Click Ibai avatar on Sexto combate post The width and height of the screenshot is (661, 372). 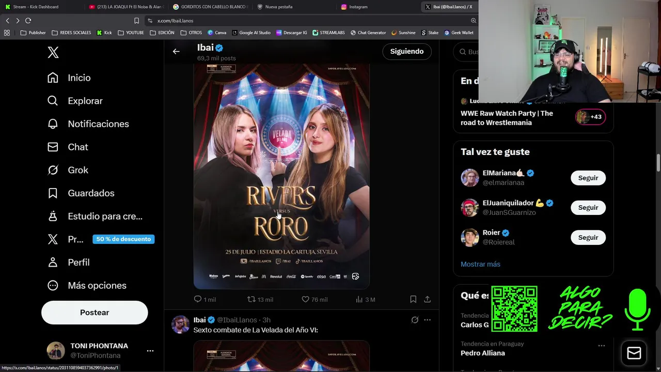pyautogui.click(x=180, y=324)
